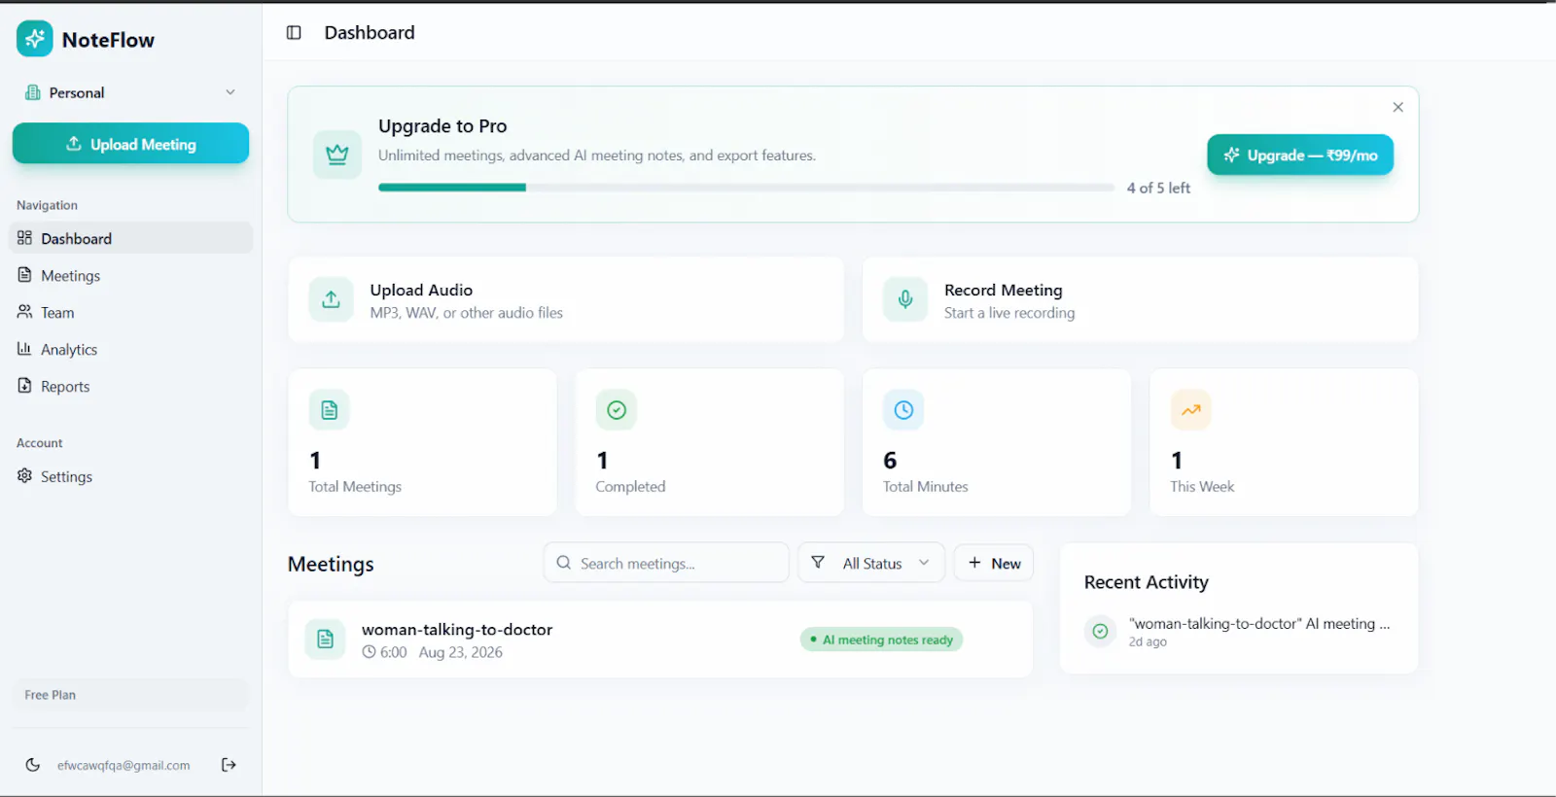
Task: Click the Total Meetings document icon
Action: 329,410
